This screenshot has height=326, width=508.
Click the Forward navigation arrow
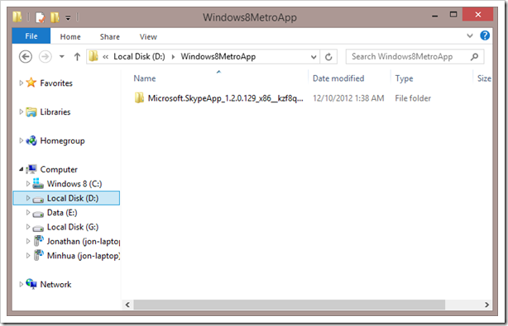(x=45, y=57)
